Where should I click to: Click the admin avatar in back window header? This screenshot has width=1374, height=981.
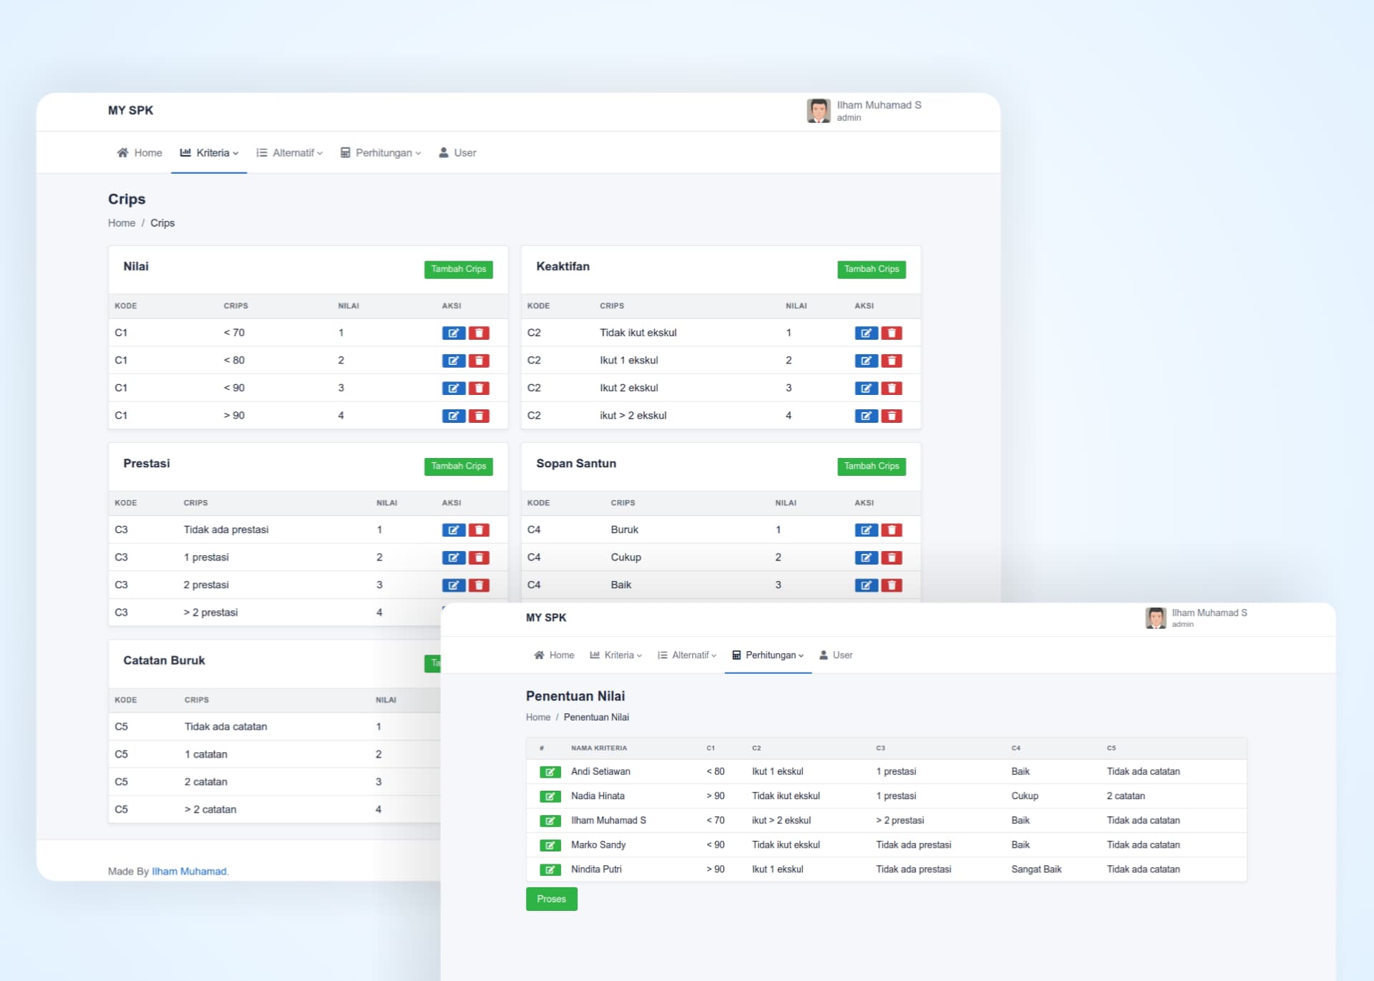[818, 111]
